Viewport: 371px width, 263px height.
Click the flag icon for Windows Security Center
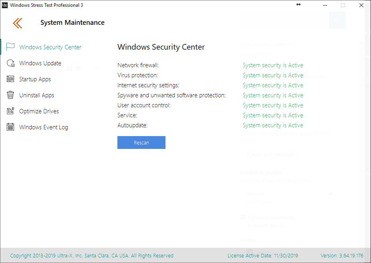point(11,47)
